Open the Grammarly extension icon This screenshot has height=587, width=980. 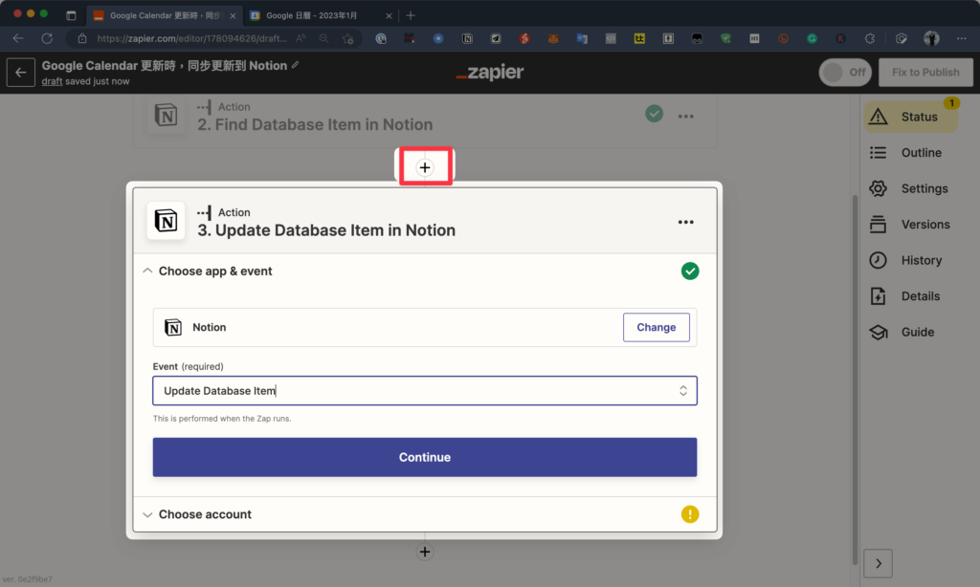pyautogui.click(x=812, y=38)
